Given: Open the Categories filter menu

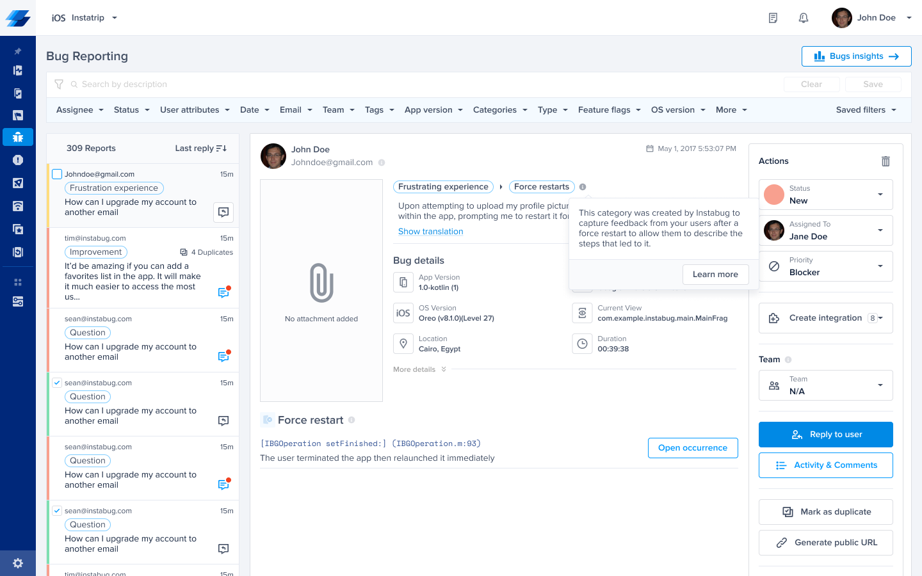Looking at the screenshot, I should [x=501, y=110].
